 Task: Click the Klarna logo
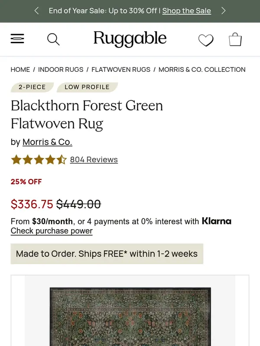217,221
